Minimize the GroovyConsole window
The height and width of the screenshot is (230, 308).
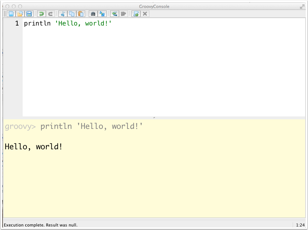(14, 6)
